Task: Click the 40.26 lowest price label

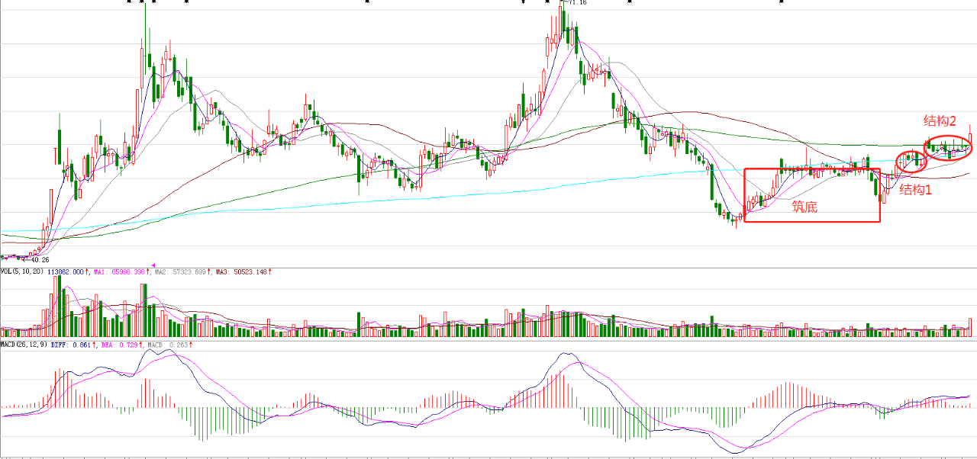Action: [x=39, y=258]
